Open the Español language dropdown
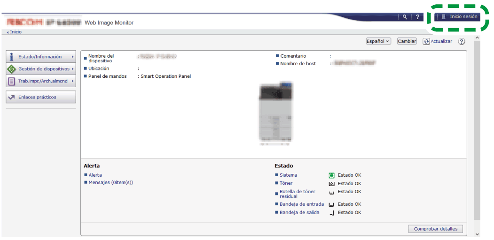The width and height of the screenshot is (494, 240). 378,41
